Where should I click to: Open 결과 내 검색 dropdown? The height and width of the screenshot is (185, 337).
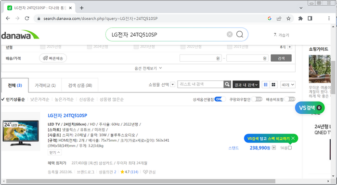click(x=246, y=84)
